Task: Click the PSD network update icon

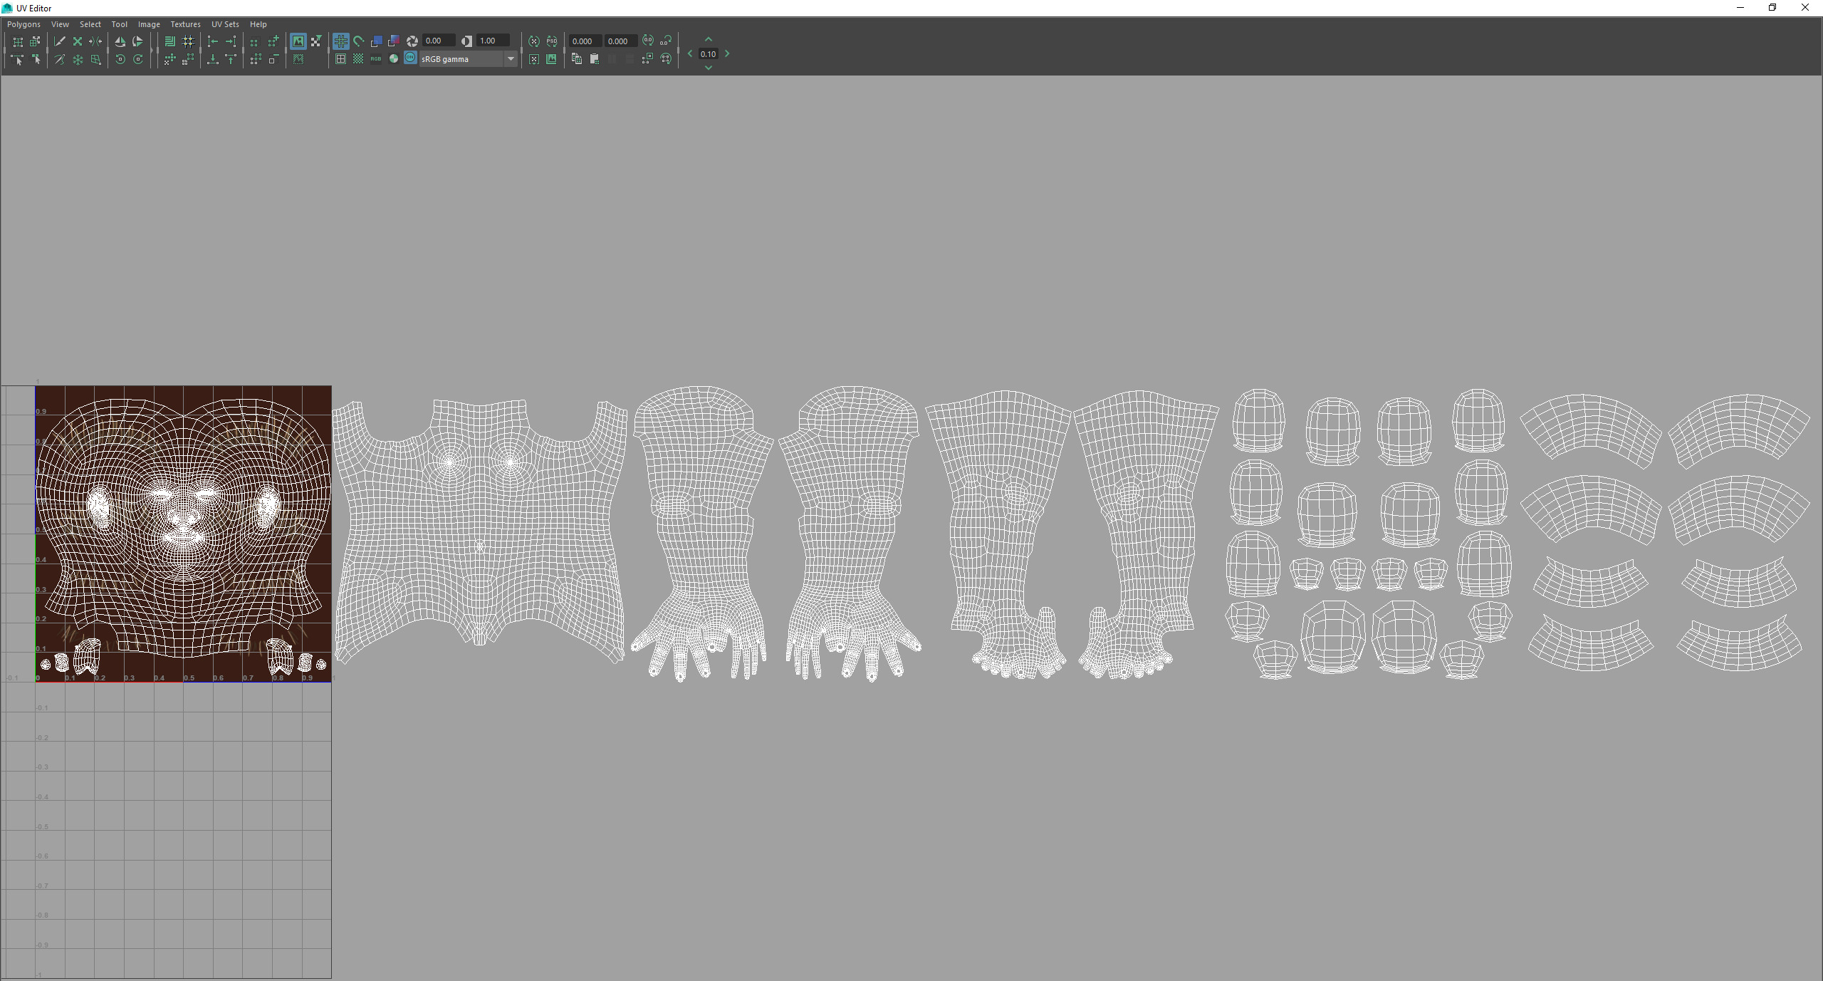Action: 552,41
